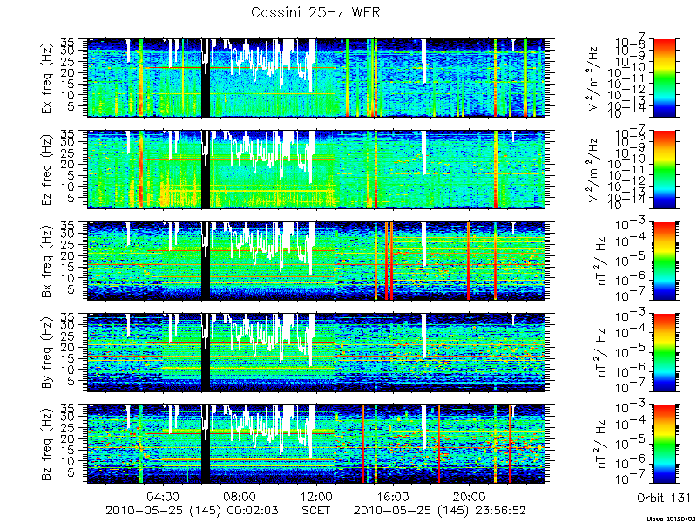Click the 16:00 time axis label
Image resolution: width=697 pixels, height=523 pixels.
click(393, 496)
